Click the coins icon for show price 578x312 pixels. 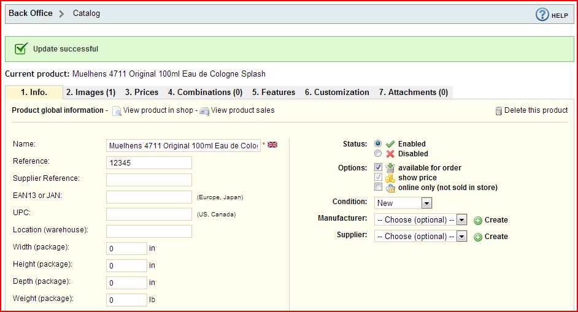[x=390, y=178]
